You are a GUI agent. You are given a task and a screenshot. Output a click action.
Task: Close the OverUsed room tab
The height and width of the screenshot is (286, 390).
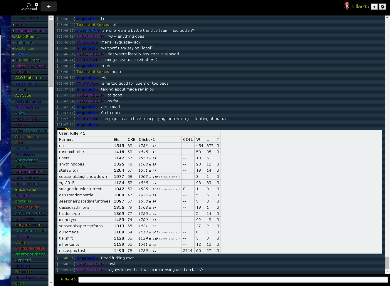[x=36, y=5]
